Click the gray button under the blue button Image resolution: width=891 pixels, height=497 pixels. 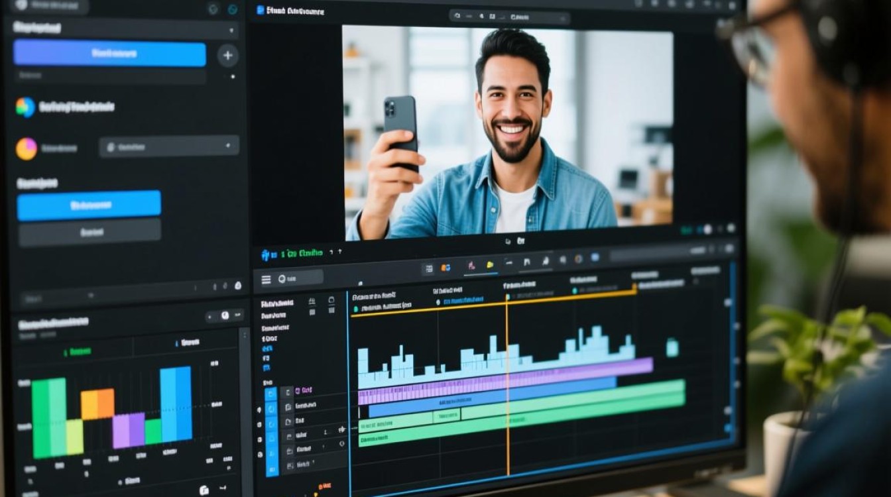pos(89,233)
